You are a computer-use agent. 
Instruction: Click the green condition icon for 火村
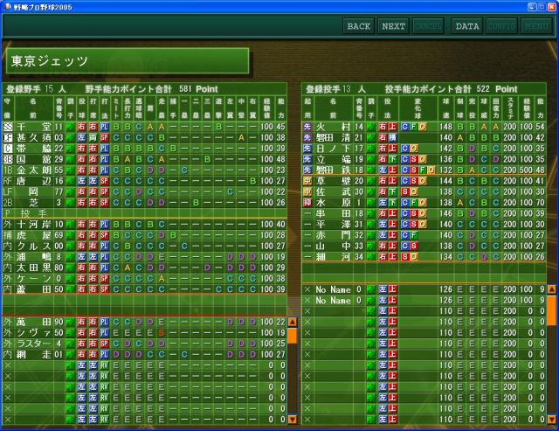click(x=371, y=127)
